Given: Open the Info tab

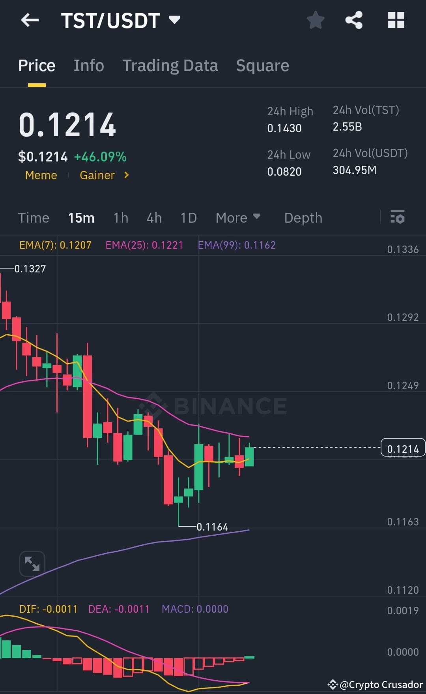Looking at the screenshot, I should [x=88, y=65].
